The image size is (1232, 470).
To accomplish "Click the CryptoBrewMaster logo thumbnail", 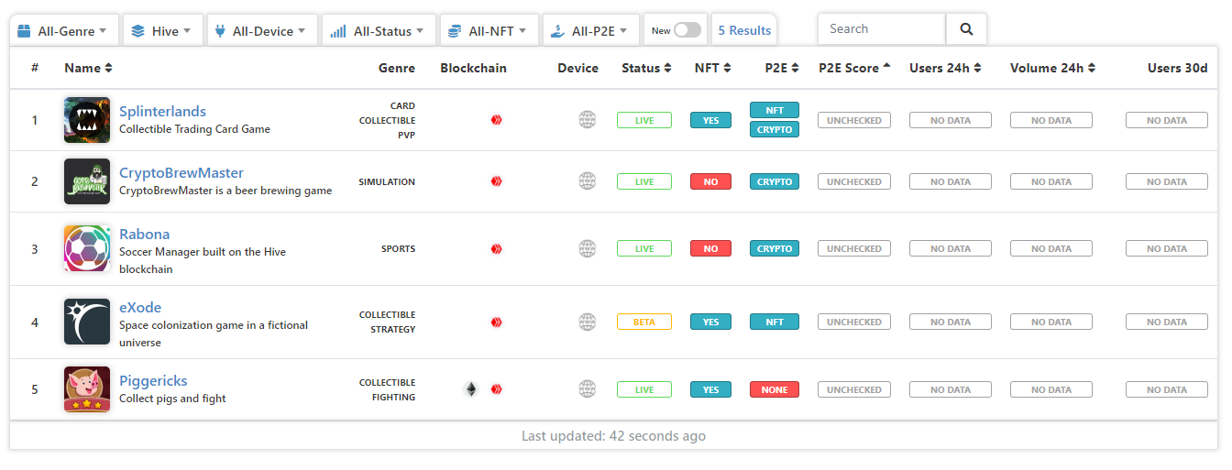I will (x=87, y=181).
